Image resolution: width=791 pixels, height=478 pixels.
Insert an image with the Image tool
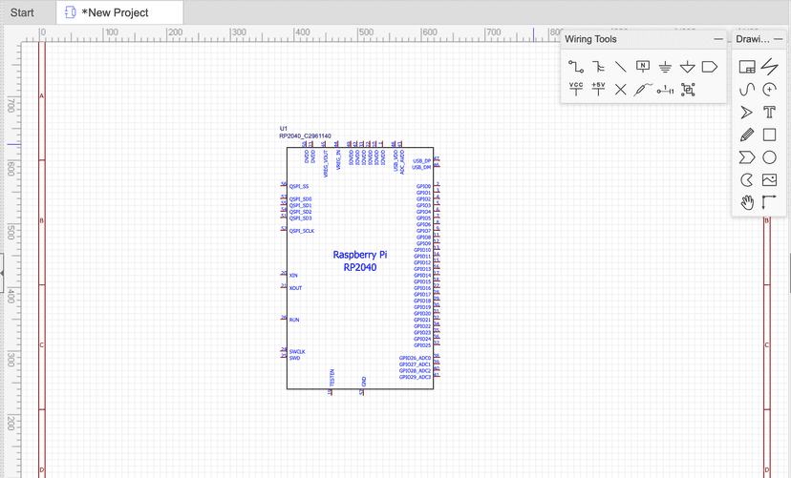click(x=769, y=179)
